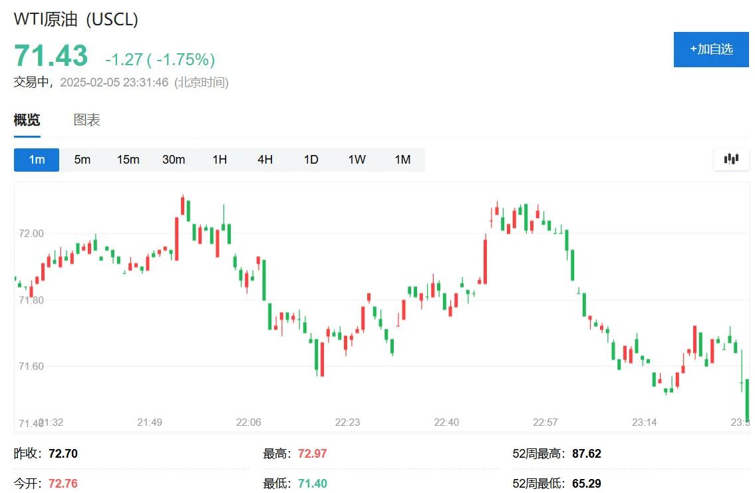Select the 30m timeframe

click(174, 160)
